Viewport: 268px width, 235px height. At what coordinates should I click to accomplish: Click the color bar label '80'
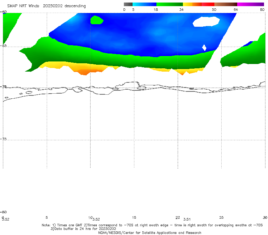pos(262,10)
